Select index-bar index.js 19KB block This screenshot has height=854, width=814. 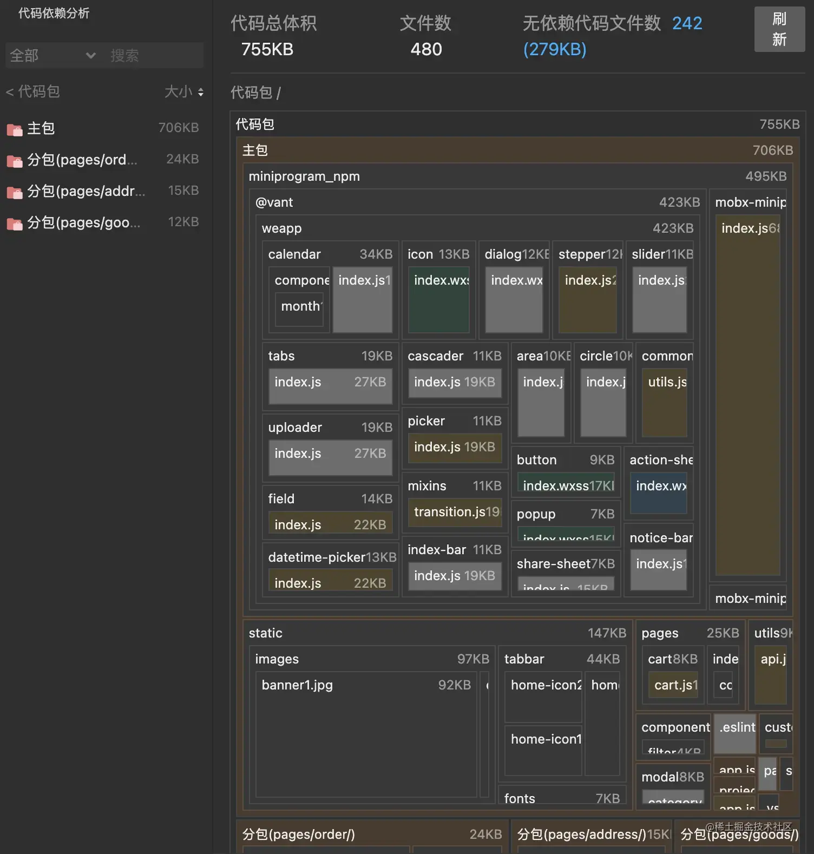[455, 577]
